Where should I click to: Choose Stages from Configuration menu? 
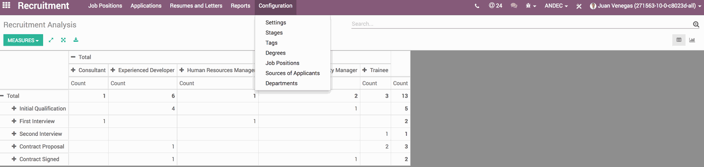274,33
